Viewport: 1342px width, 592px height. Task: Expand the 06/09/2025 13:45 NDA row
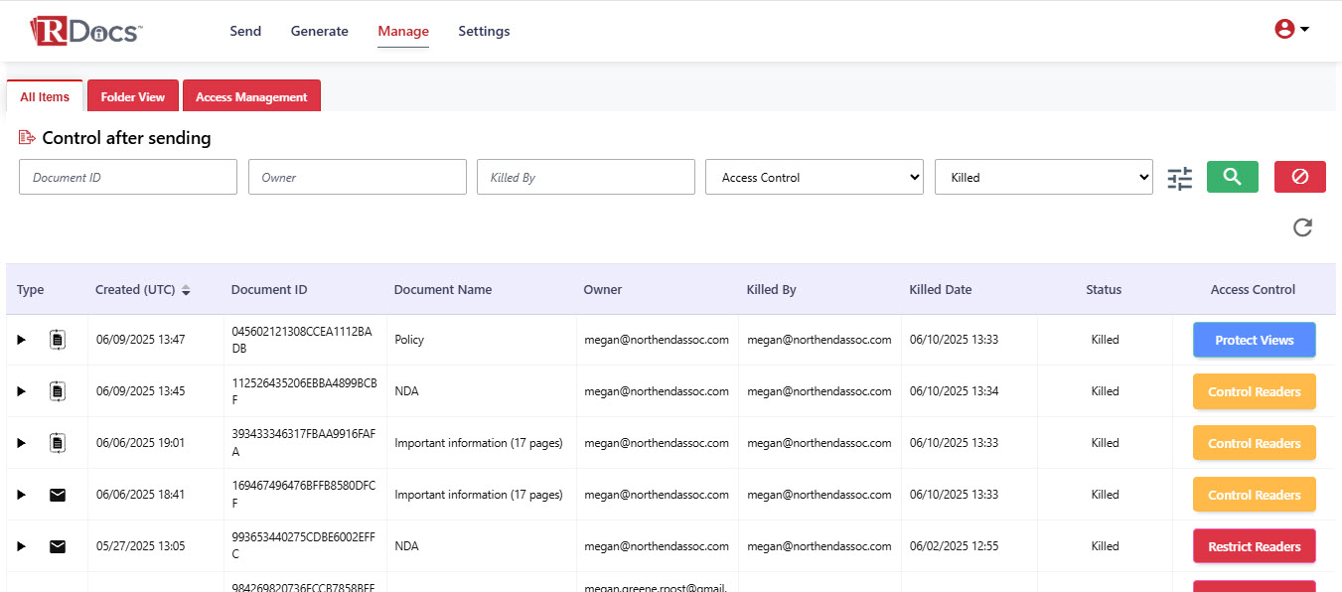coord(21,391)
